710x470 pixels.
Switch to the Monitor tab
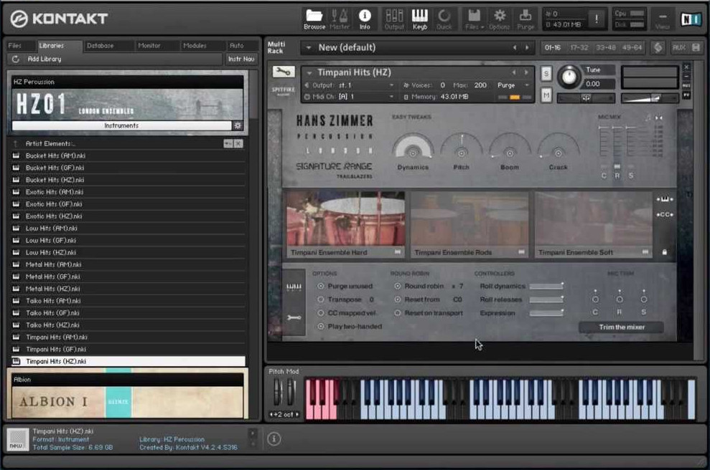point(149,46)
